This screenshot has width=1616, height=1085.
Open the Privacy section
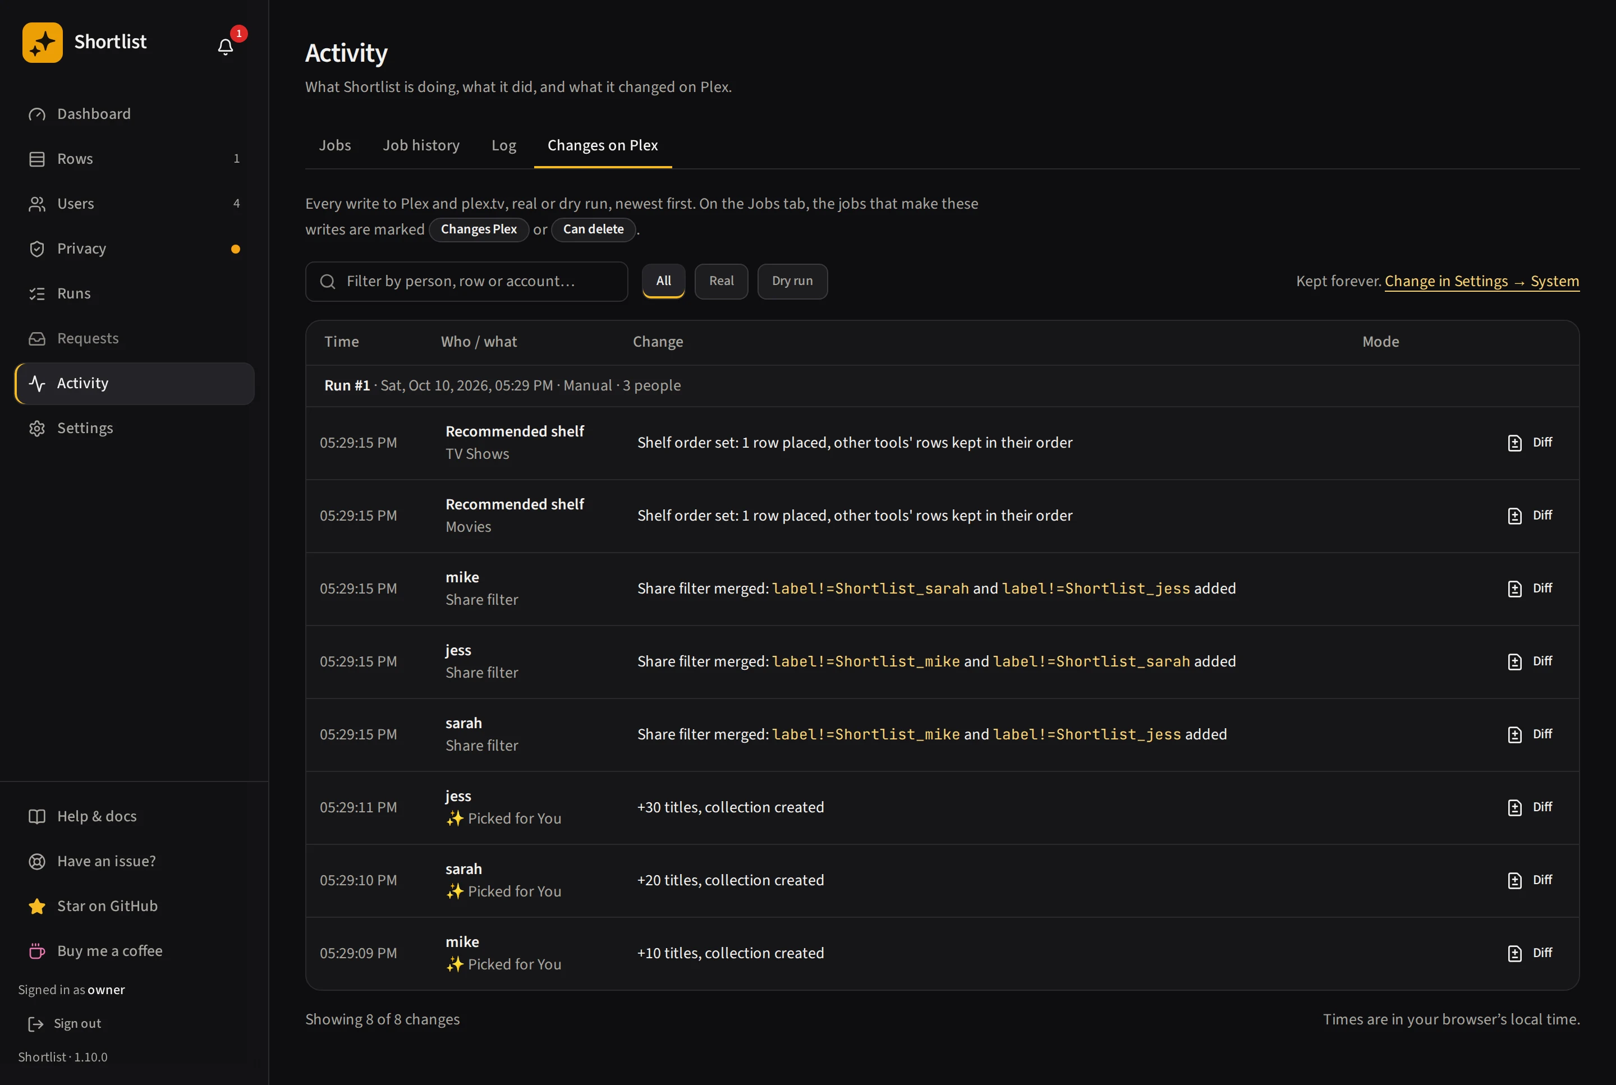134,249
